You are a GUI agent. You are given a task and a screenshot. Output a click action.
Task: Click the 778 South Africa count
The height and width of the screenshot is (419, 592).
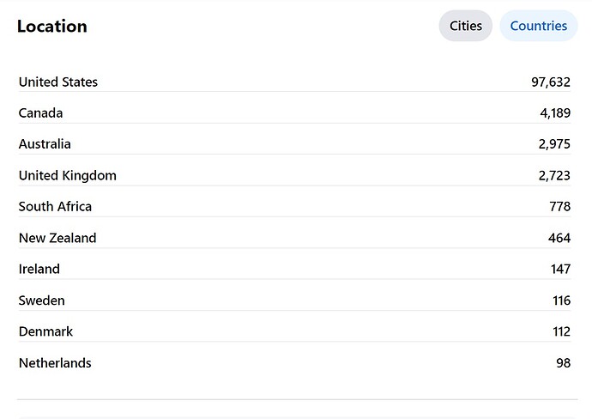pos(560,207)
